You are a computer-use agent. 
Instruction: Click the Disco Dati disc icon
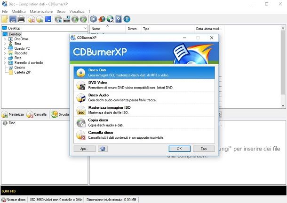81,73
